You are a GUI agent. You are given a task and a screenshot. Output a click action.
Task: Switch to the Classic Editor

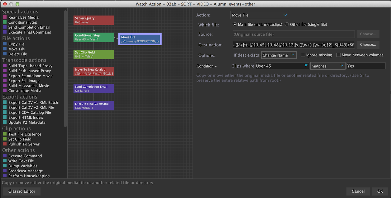[22, 191]
